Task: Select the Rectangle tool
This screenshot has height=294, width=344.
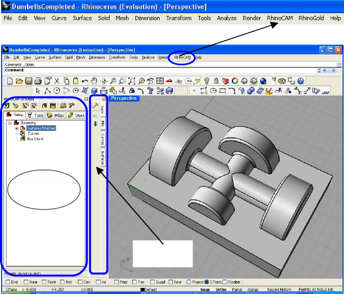Action: click(x=222, y=91)
